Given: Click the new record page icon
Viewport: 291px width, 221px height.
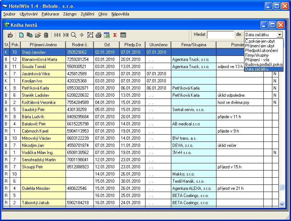Looking at the screenshot, I should coord(22,35).
